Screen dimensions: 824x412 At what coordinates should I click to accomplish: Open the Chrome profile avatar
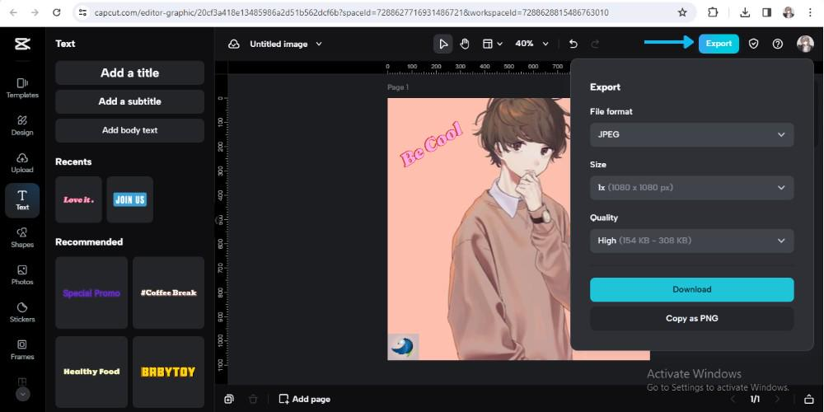[789, 12]
